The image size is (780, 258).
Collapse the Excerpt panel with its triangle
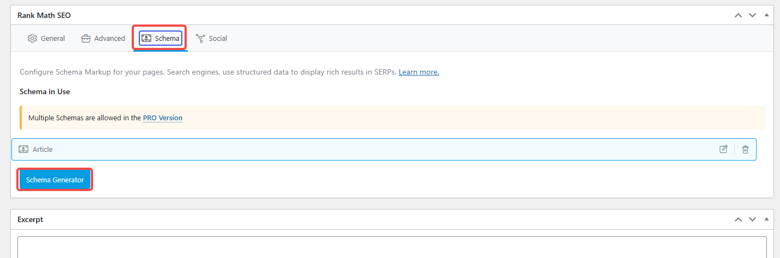pyautogui.click(x=766, y=219)
